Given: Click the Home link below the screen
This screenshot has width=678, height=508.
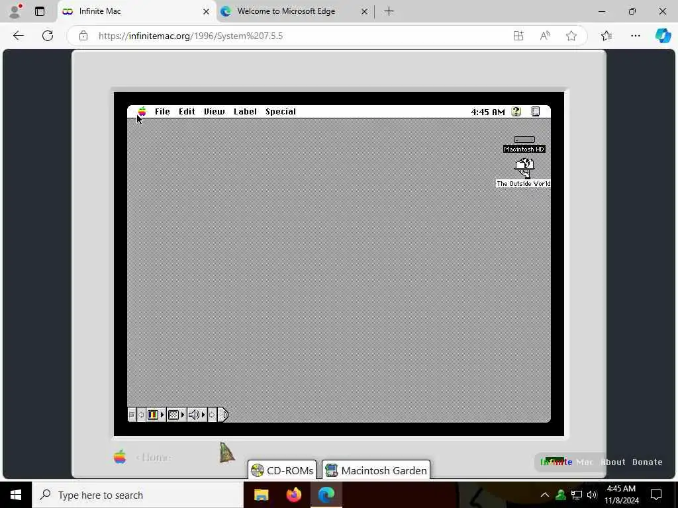Looking at the screenshot, I should click(154, 457).
